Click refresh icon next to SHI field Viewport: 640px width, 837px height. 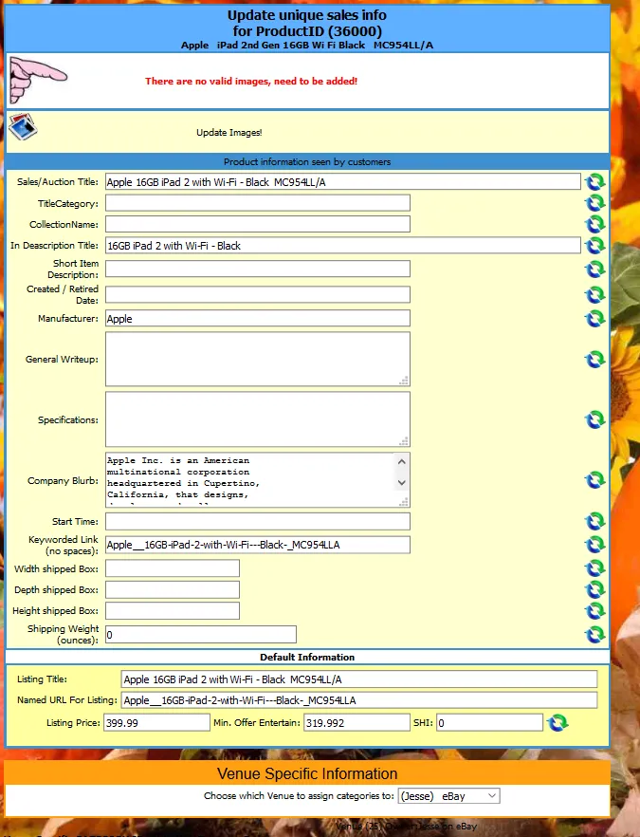558,723
